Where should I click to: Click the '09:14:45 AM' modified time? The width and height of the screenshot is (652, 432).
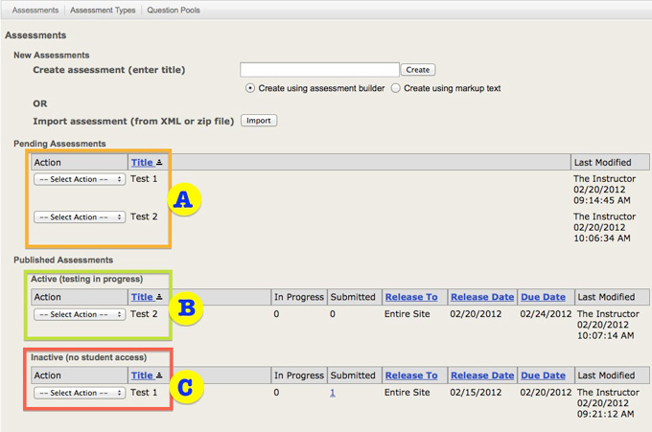point(602,200)
